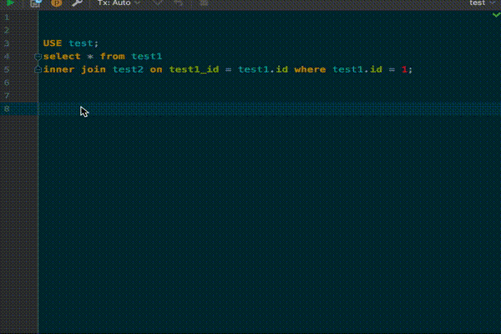Click line number 1 in the gutter

[7, 18]
